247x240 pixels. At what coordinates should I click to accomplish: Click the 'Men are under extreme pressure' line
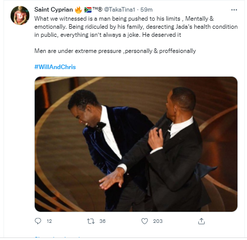[x=115, y=51]
